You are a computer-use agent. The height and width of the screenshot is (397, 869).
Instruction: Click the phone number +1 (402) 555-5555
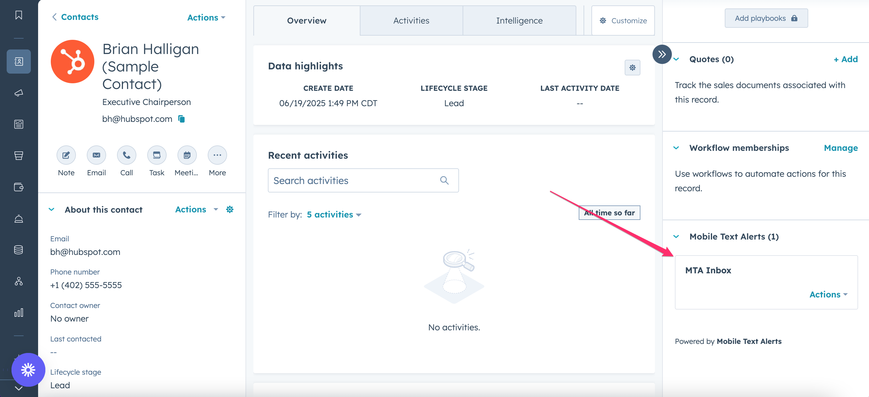pos(86,285)
